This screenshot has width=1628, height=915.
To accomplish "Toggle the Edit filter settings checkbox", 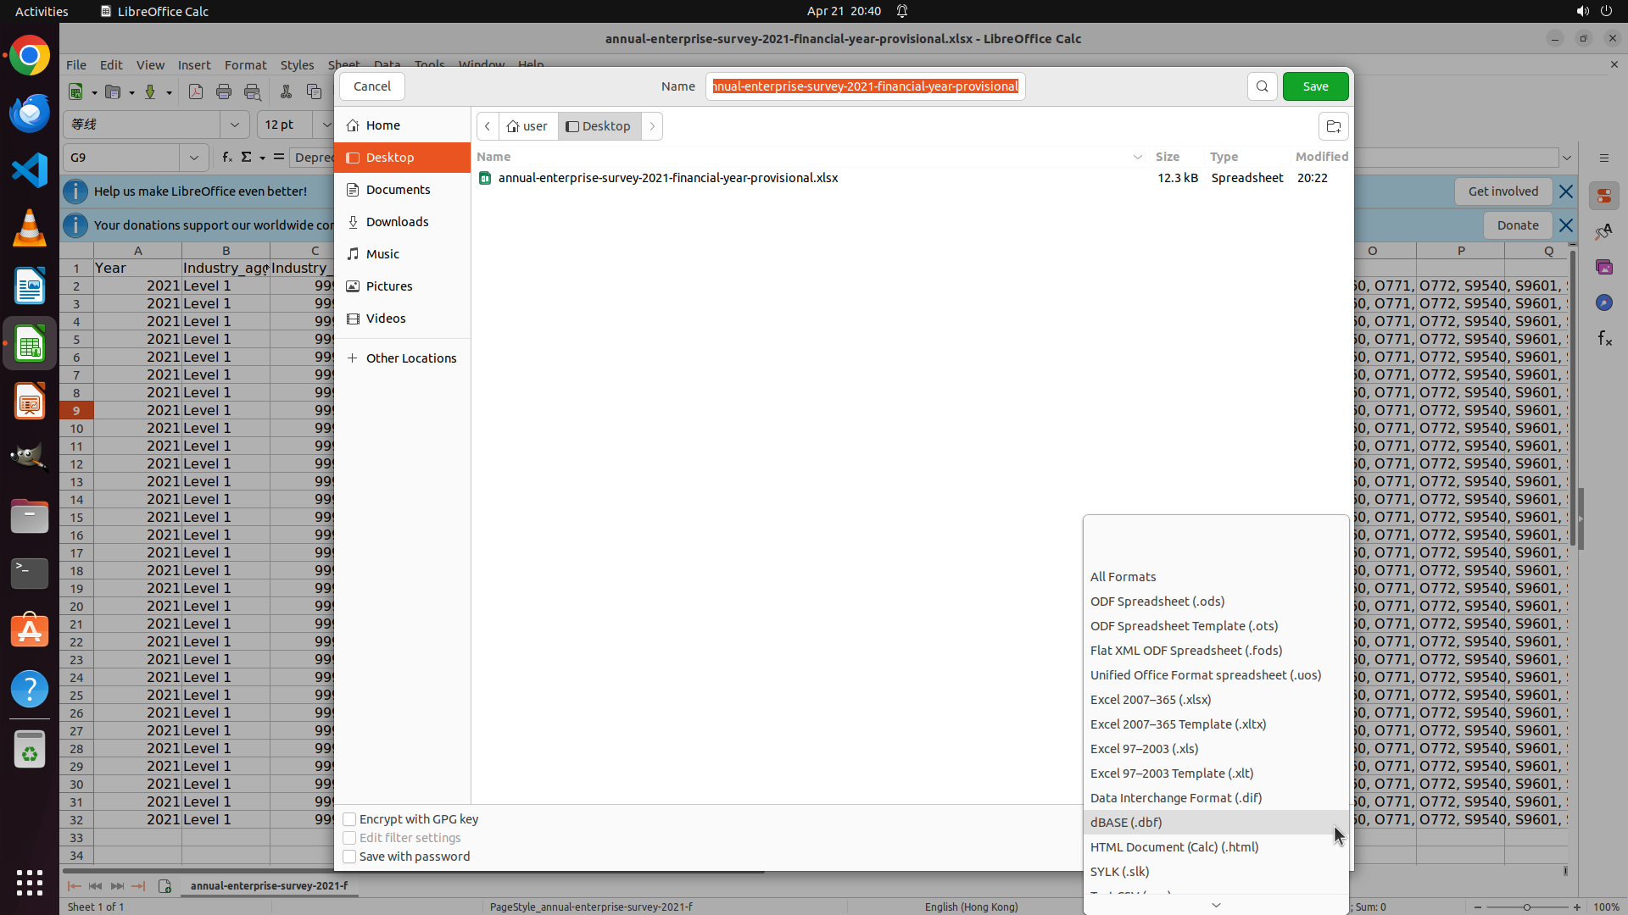I will click(x=349, y=838).
